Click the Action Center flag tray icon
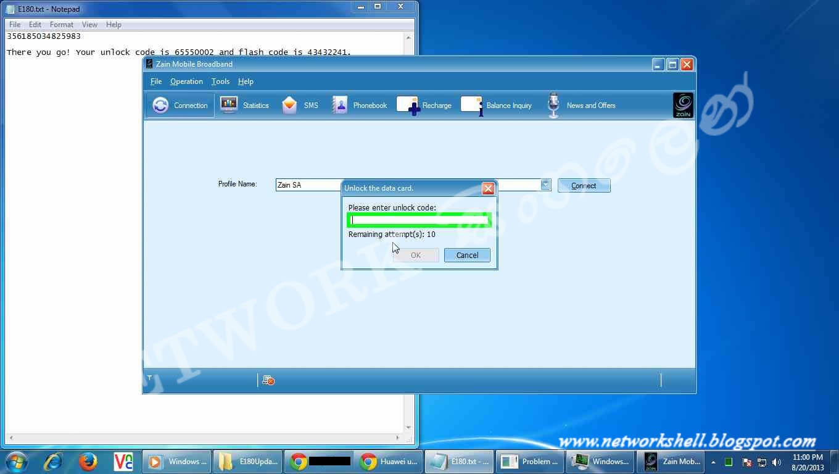This screenshot has width=839, height=474. point(747,462)
